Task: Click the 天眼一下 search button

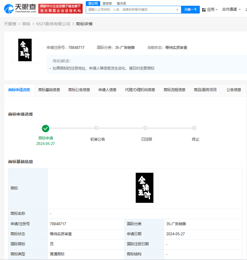Action: 190,9
